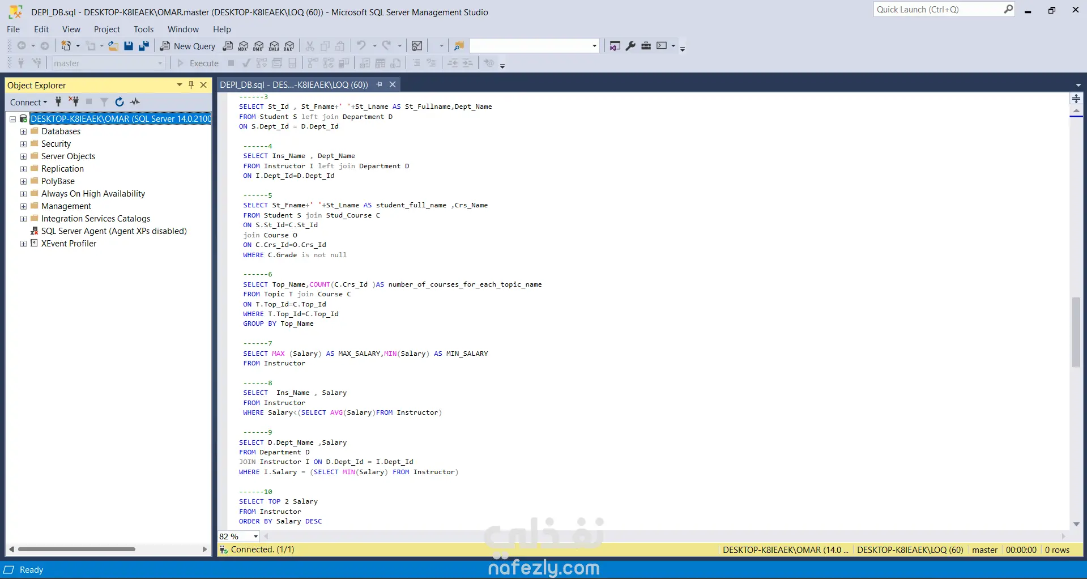Click the Open File folder icon
The width and height of the screenshot is (1087, 579).
(113, 46)
